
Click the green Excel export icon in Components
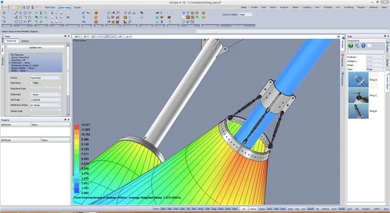(351, 45)
